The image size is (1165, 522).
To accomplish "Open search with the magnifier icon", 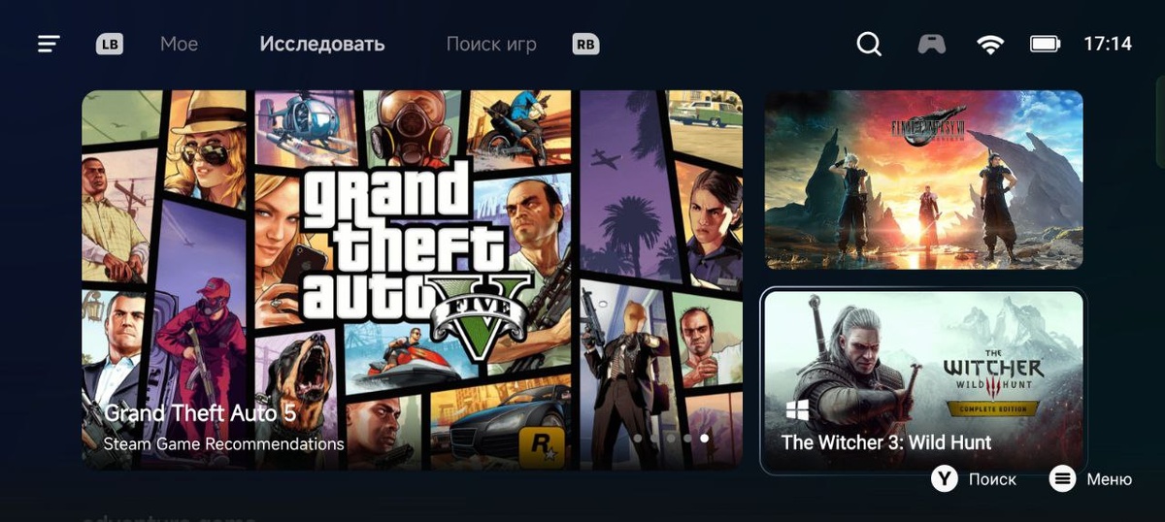I will [x=869, y=44].
